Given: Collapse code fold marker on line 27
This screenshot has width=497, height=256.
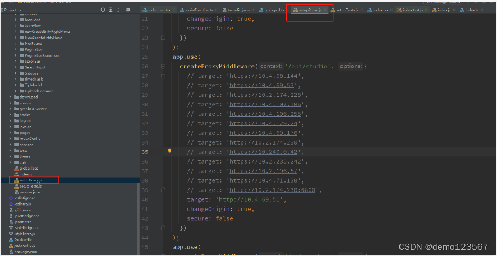Looking at the screenshot, I should pyautogui.click(x=163, y=76).
